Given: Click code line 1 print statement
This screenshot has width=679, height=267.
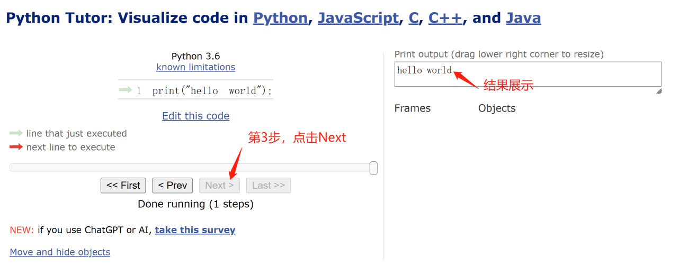Looking at the screenshot, I should pyautogui.click(x=212, y=91).
